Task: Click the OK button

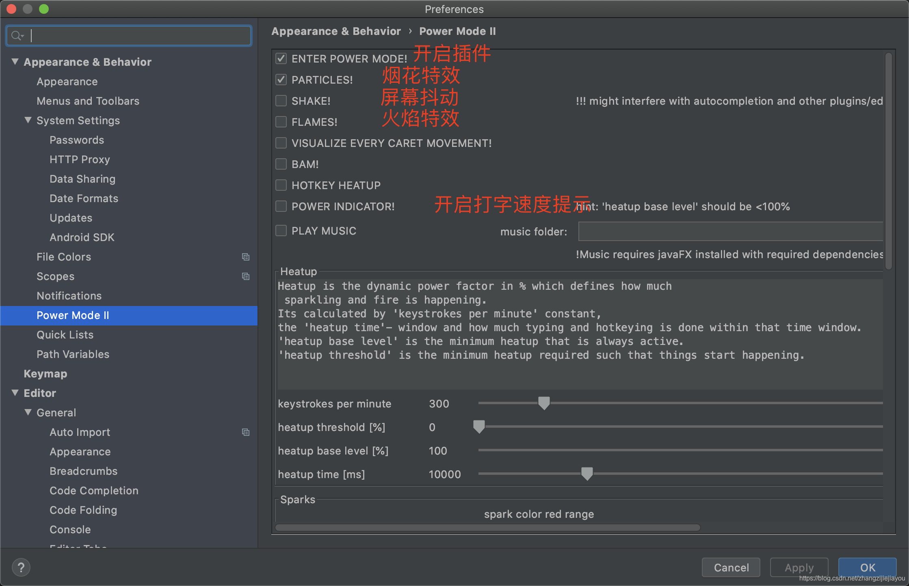Action: [868, 567]
